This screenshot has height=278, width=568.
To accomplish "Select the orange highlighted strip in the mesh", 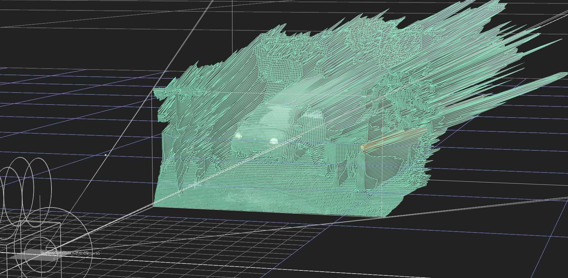I will pyautogui.click(x=395, y=138).
